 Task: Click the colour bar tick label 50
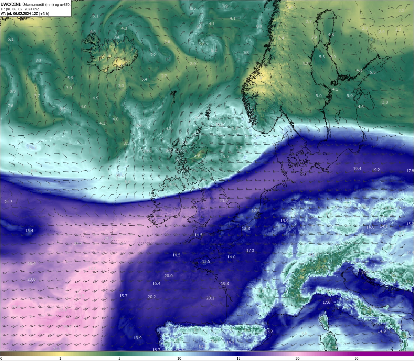tap(356, 358)
